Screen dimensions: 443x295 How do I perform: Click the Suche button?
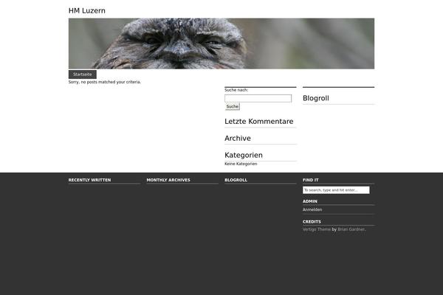point(233,106)
